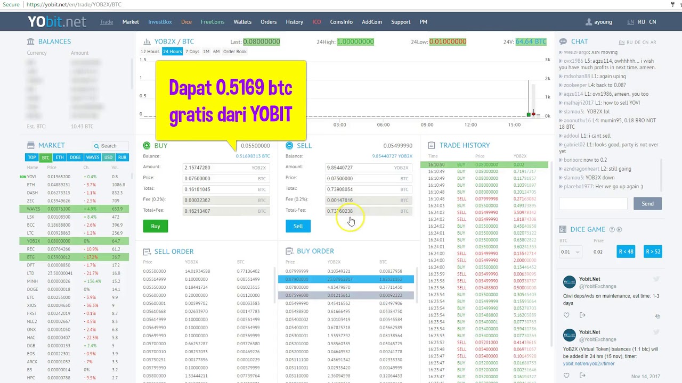This screenshot has height=383, width=682.
Task: Click the Dice Game QR-style icon
Action: pyautogui.click(x=563, y=229)
